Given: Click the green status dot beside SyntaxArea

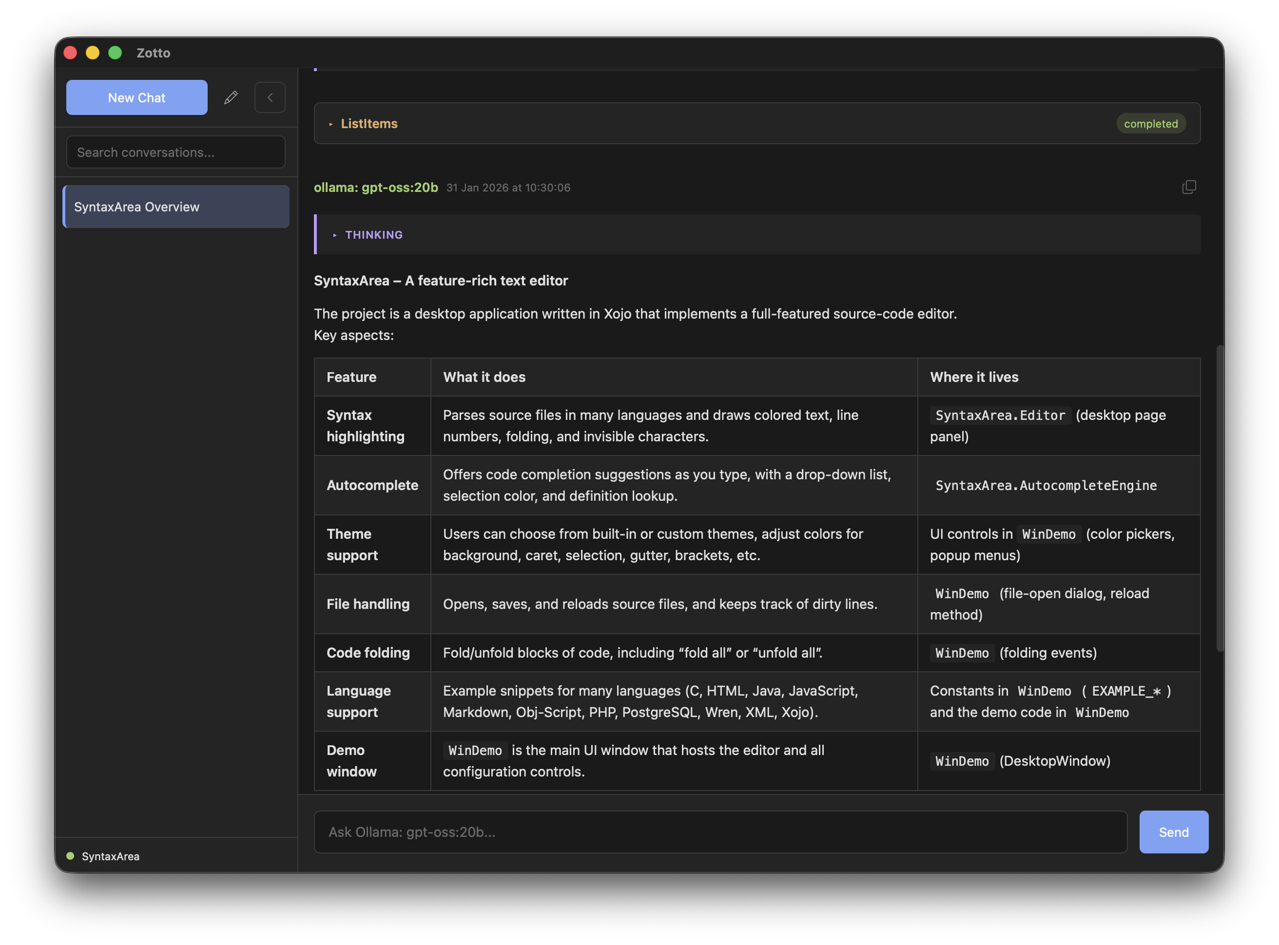Looking at the screenshot, I should (x=70, y=856).
